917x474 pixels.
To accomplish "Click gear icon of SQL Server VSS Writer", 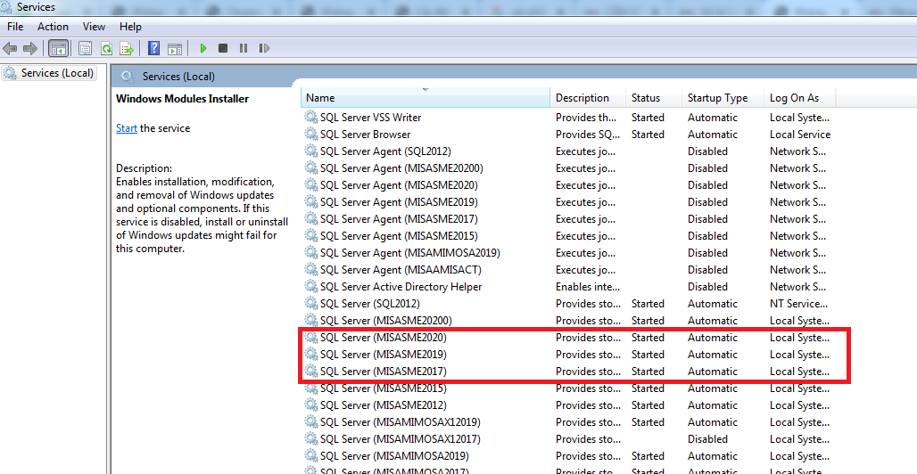I will [311, 117].
